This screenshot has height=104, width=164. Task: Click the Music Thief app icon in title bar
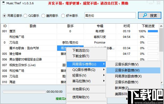3,3
